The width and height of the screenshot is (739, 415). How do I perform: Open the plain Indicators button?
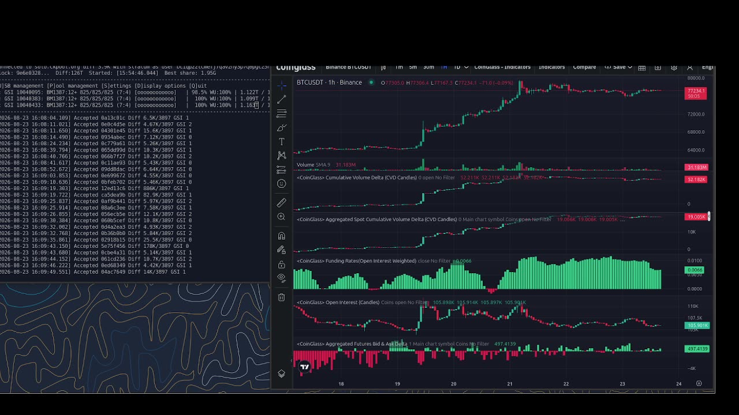551,67
